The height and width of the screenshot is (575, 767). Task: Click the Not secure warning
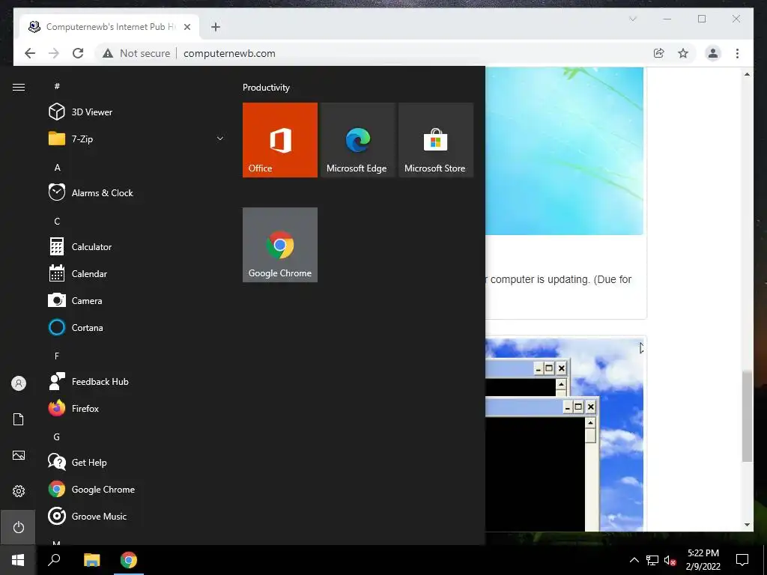(136, 53)
